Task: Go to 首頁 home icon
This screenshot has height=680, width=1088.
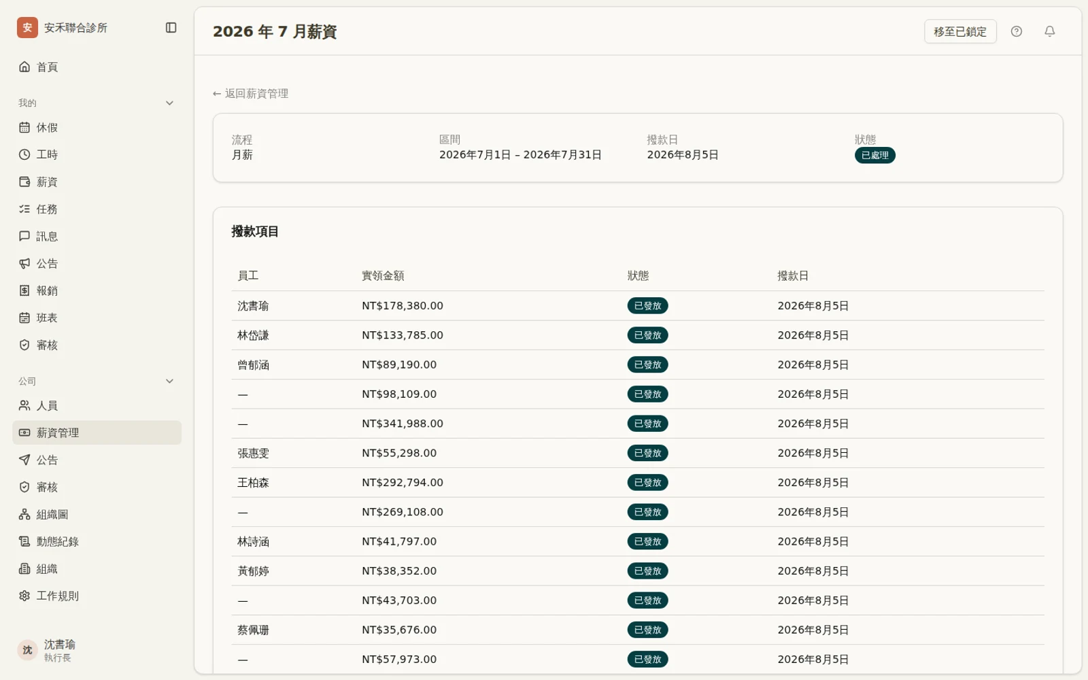Action: pyautogui.click(x=24, y=67)
